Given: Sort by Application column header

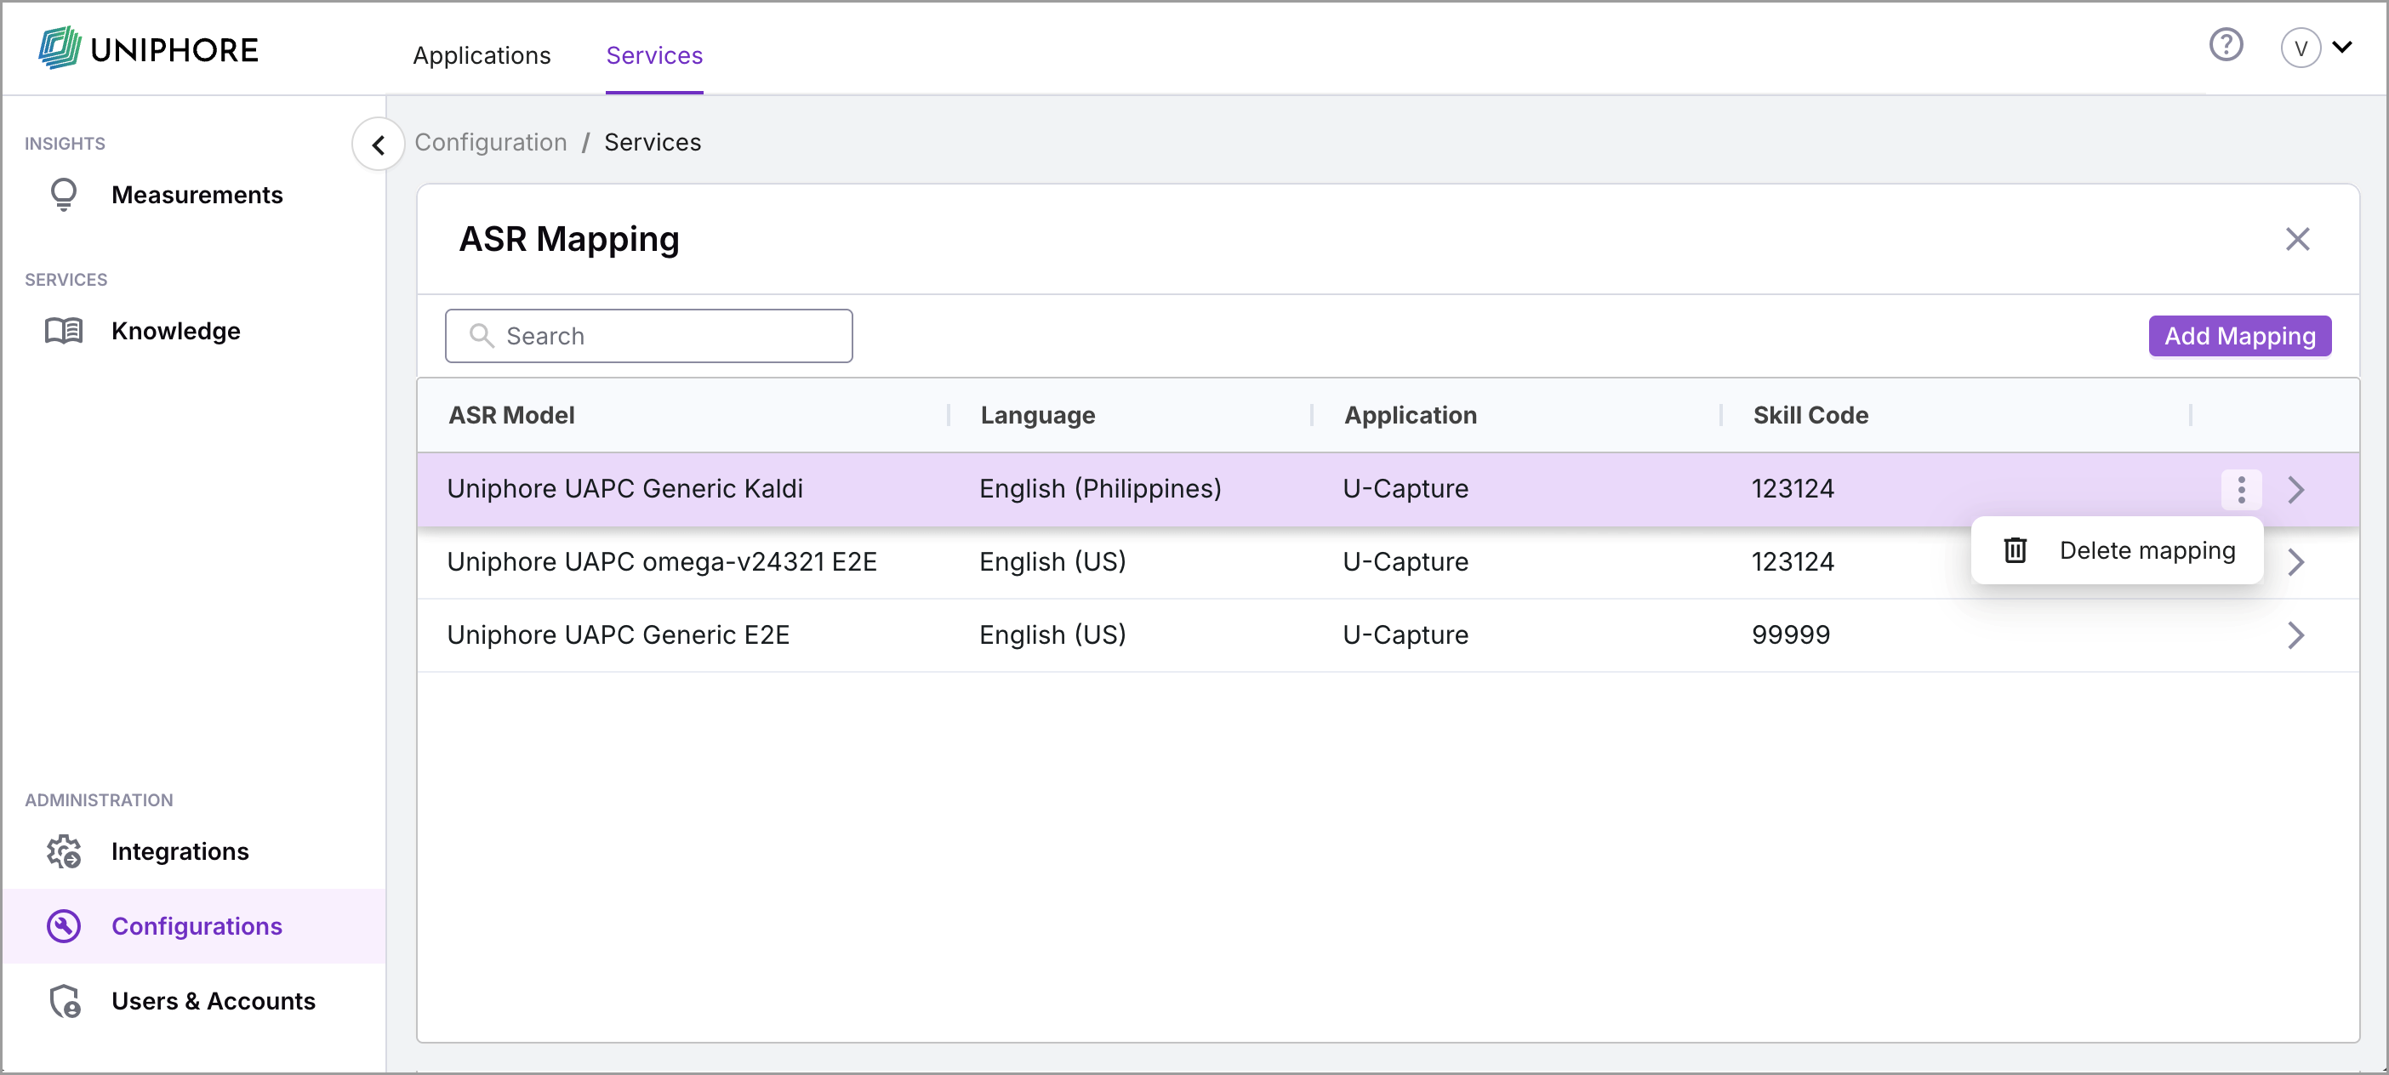Looking at the screenshot, I should tap(1411, 415).
